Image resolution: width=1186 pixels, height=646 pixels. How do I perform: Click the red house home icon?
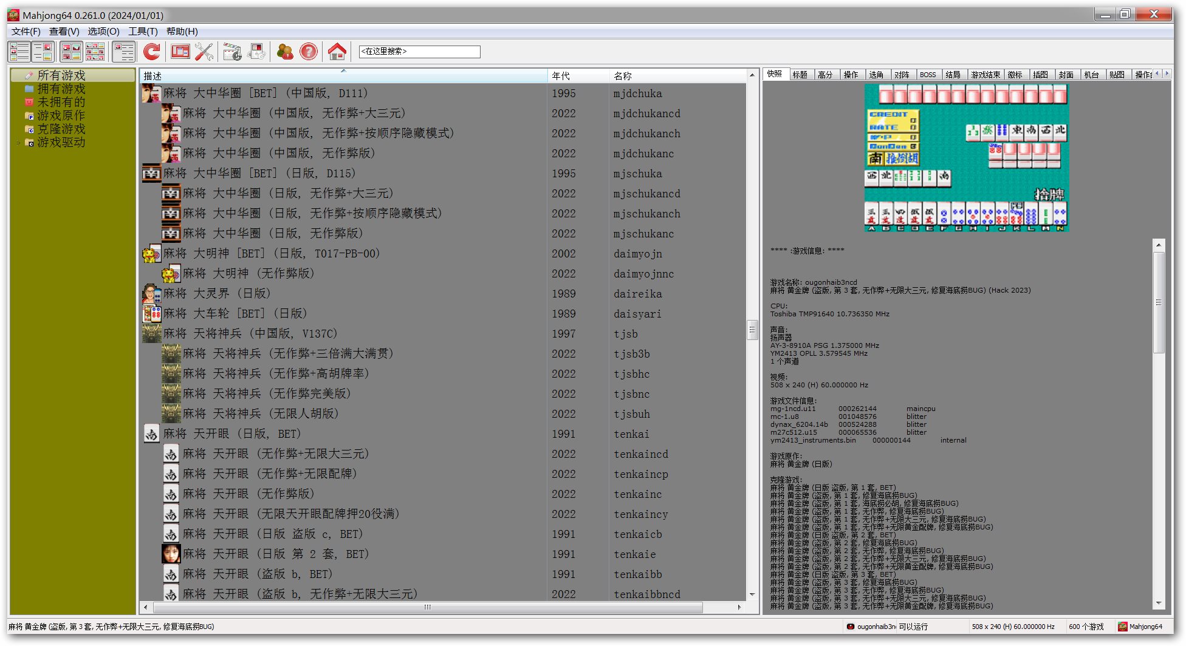tap(337, 52)
